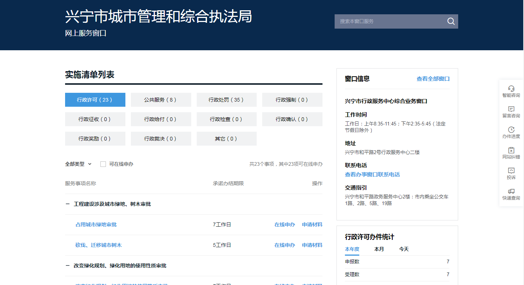The image size is (524, 285).
Task: Open 砍伐、迁移城市树木 item link
Action: point(99,245)
